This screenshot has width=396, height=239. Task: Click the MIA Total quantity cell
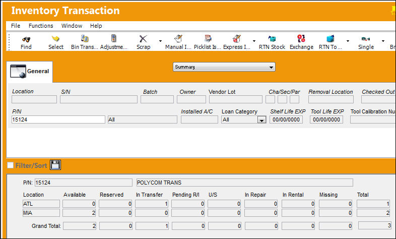[x=374, y=213]
